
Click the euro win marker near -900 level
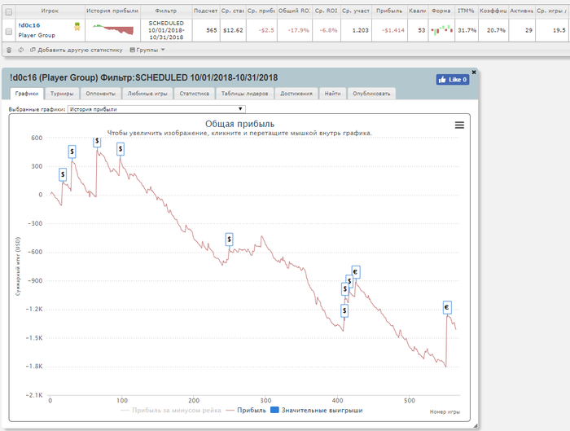[356, 272]
